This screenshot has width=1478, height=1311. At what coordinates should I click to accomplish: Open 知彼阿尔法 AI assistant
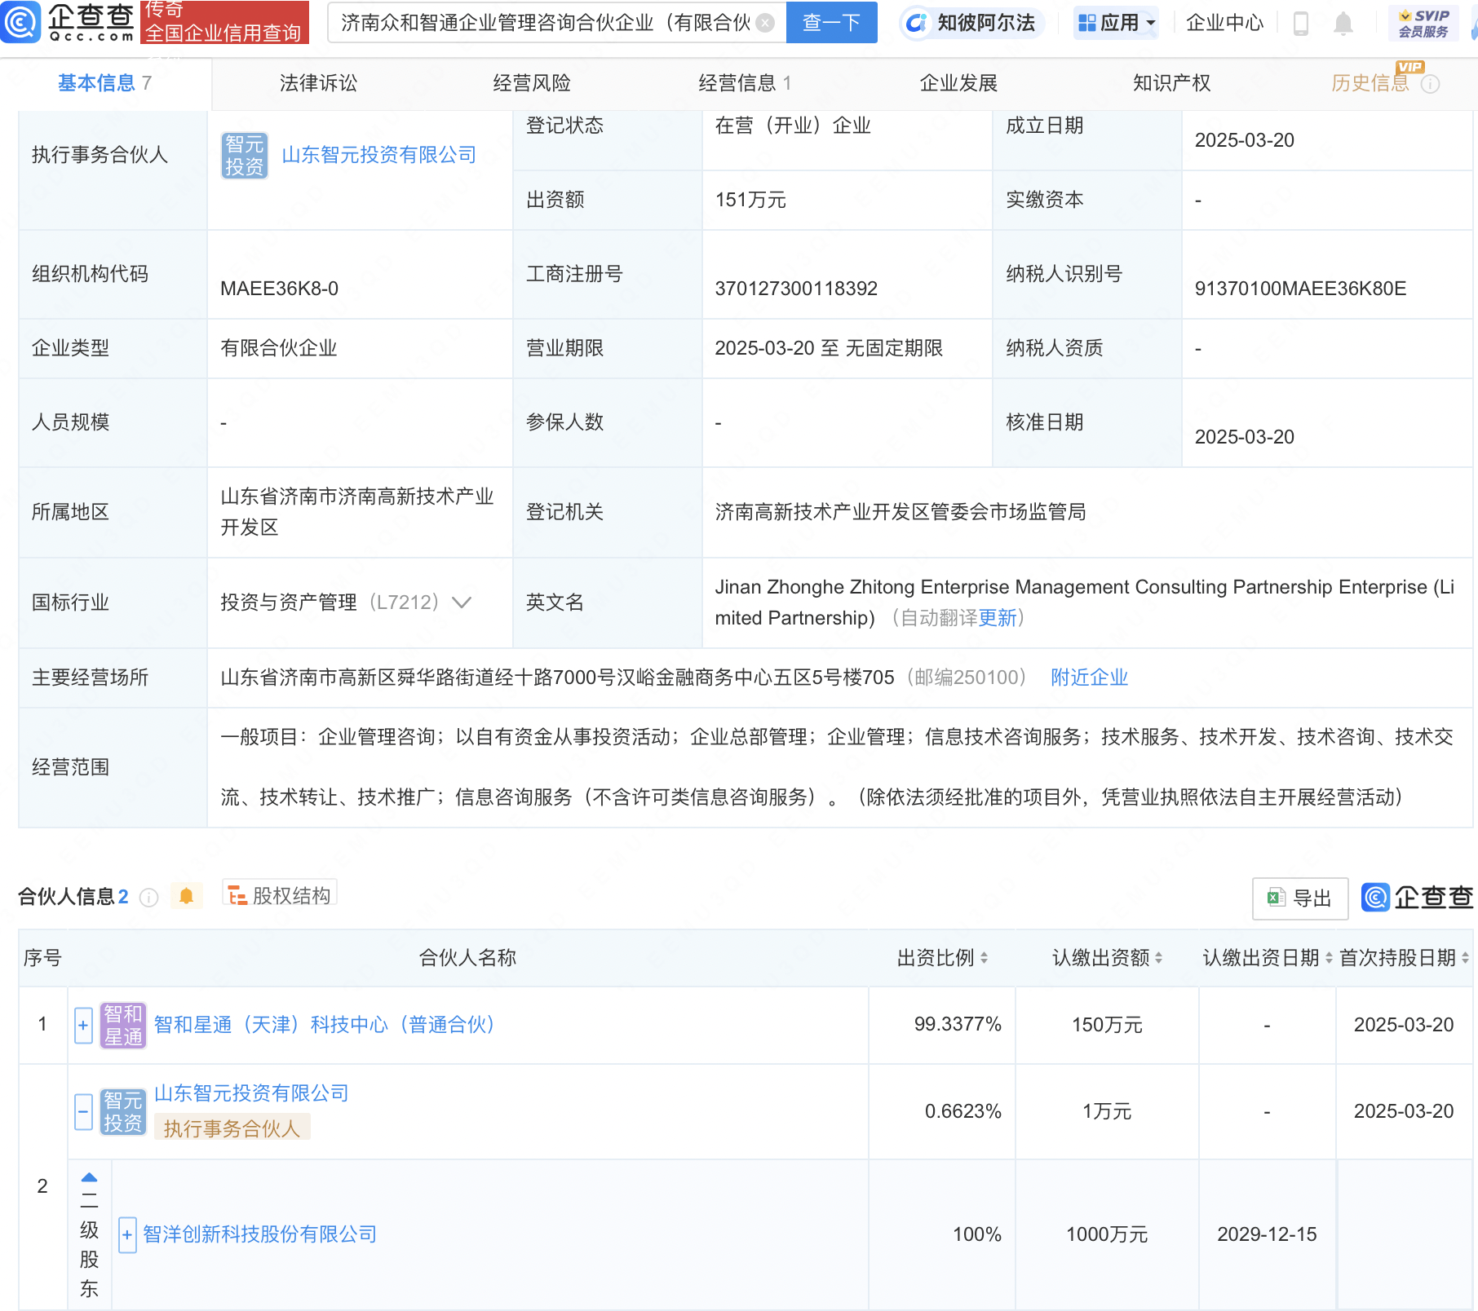(971, 23)
